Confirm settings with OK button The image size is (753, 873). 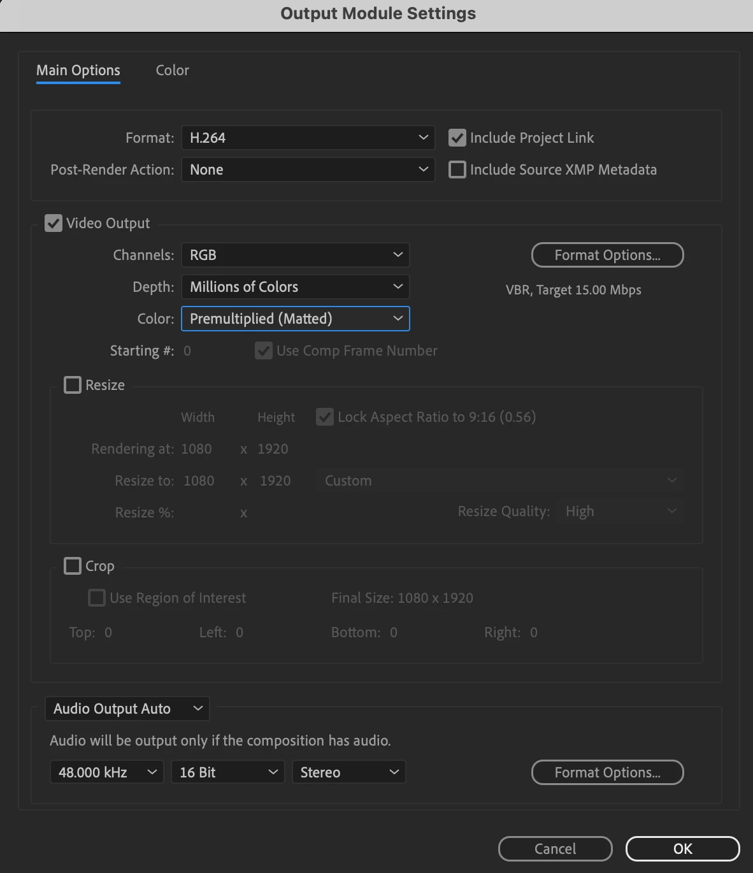click(x=682, y=849)
